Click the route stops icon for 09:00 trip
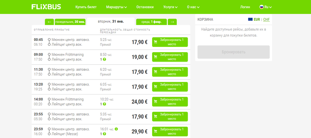 click(49, 57)
